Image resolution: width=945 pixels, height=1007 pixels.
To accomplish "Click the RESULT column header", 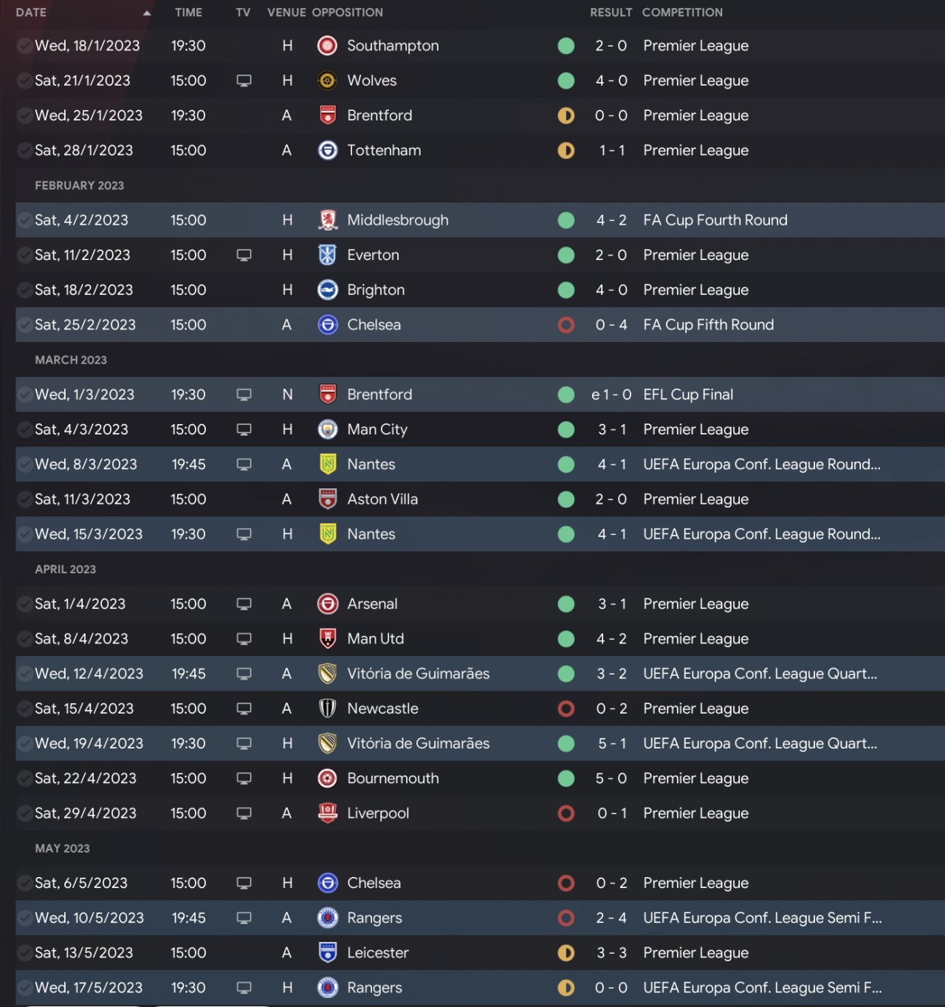I will [611, 13].
